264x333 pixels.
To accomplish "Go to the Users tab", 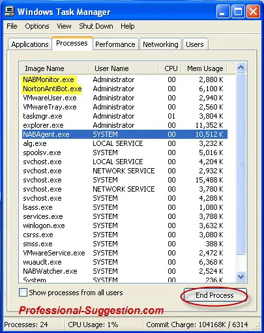I will [195, 44].
